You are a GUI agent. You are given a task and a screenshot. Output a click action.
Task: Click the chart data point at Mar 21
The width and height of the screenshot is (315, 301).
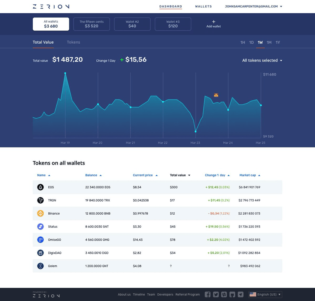point(130,107)
